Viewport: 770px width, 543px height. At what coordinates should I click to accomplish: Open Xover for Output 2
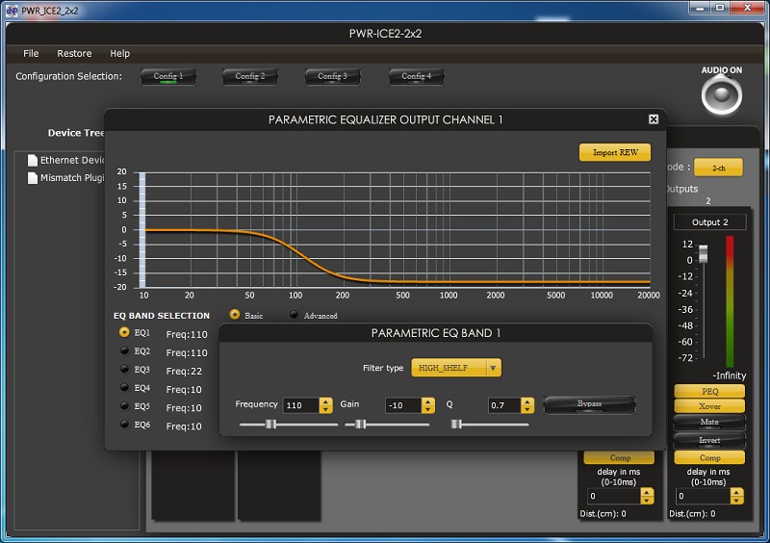coord(709,406)
